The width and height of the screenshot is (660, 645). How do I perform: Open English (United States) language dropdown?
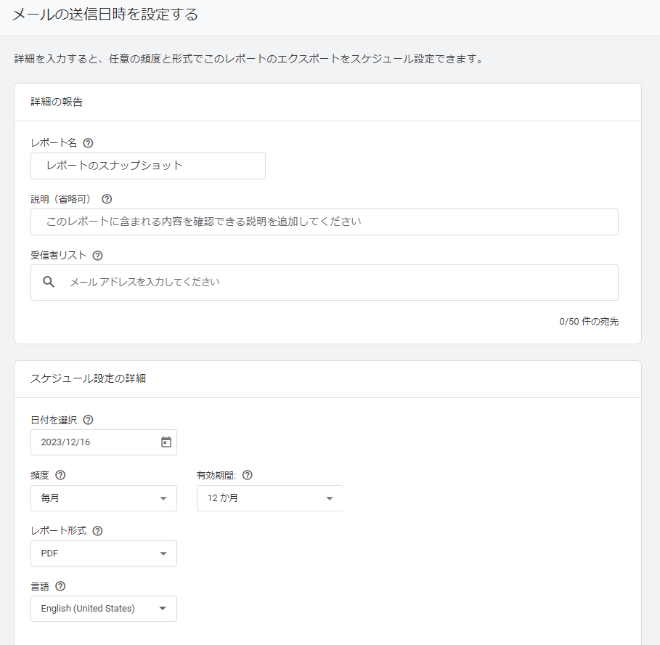point(104,609)
